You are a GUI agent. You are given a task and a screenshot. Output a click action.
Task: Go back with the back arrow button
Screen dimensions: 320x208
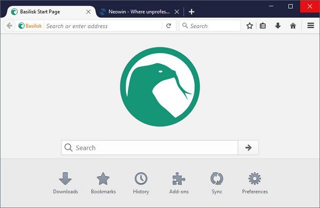9,26
